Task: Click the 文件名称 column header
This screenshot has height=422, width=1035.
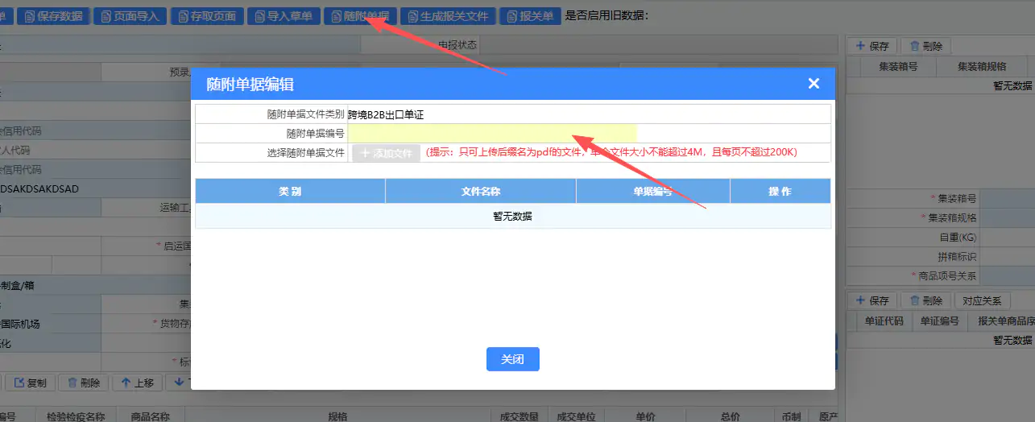Action: point(481,191)
